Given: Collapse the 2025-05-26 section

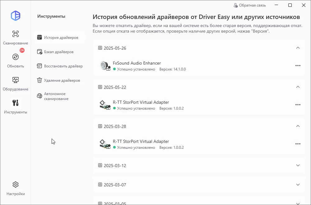Looking at the screenshot, I should pos(298,48).
